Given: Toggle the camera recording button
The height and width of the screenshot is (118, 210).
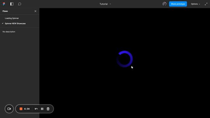Looking at the screenshot, I should click(9, 109).
